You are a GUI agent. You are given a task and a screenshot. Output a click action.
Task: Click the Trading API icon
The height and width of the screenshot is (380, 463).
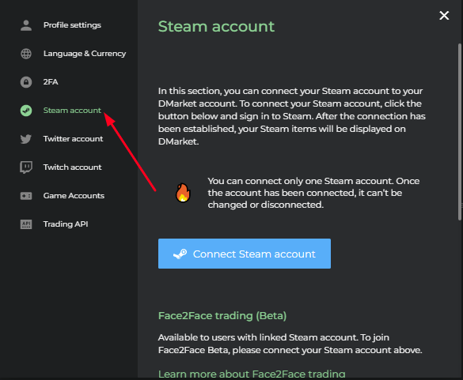(26, 224)
